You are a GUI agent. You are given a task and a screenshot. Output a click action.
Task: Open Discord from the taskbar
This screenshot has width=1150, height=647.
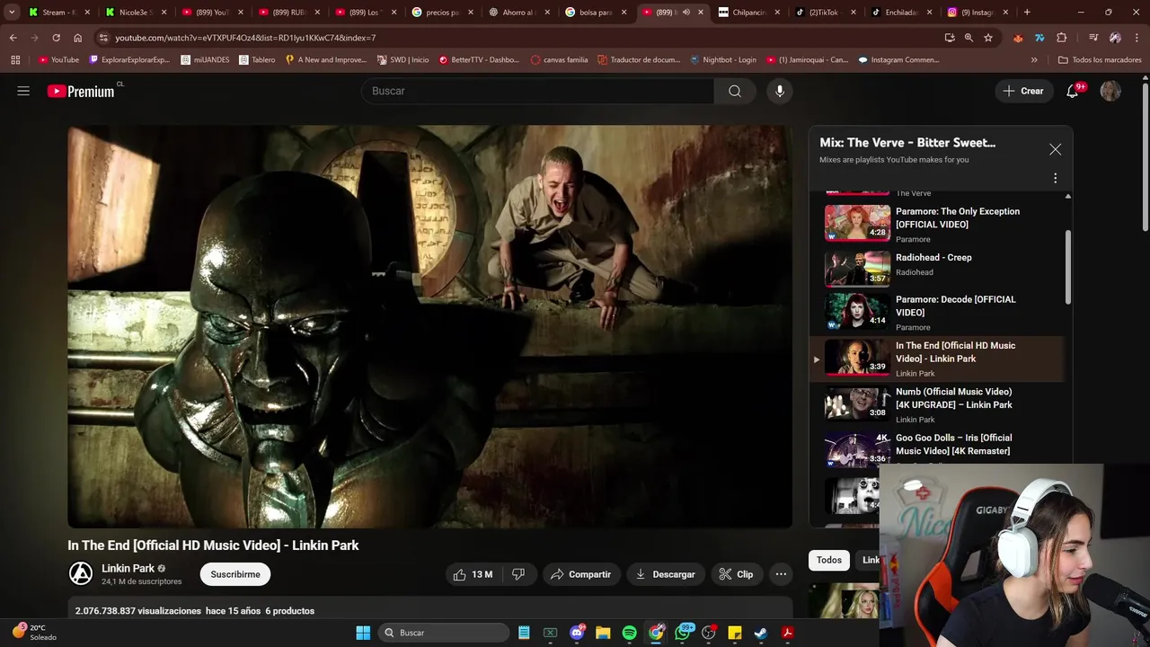click(x=577, y=633)
